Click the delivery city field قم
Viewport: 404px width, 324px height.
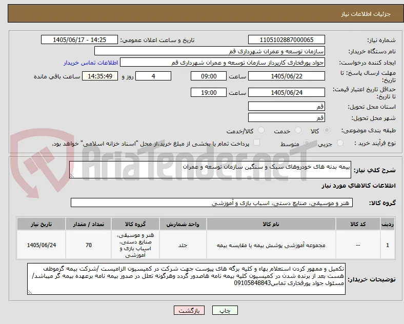287,118
